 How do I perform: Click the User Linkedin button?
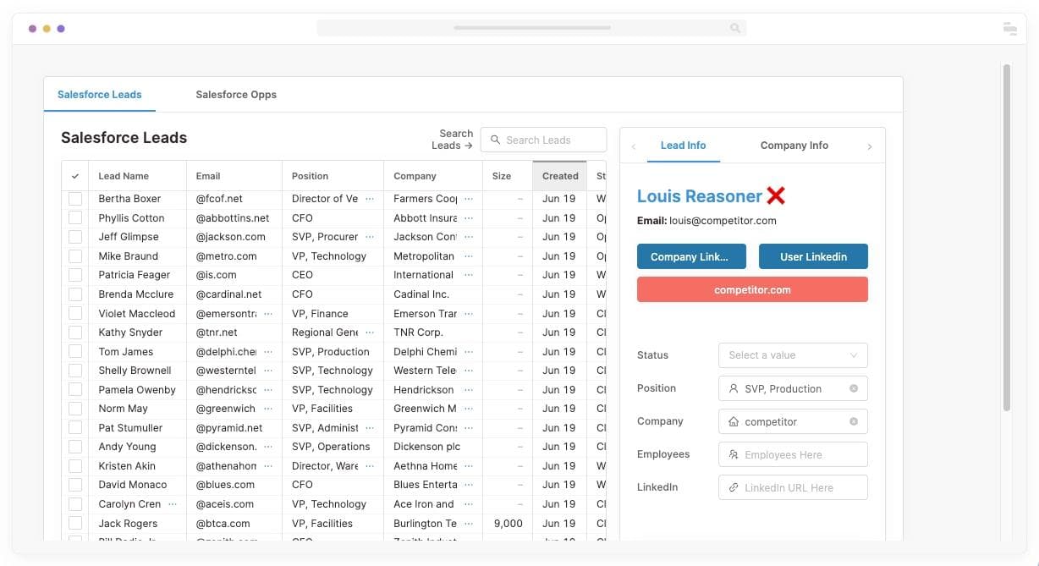coord(813,256)
